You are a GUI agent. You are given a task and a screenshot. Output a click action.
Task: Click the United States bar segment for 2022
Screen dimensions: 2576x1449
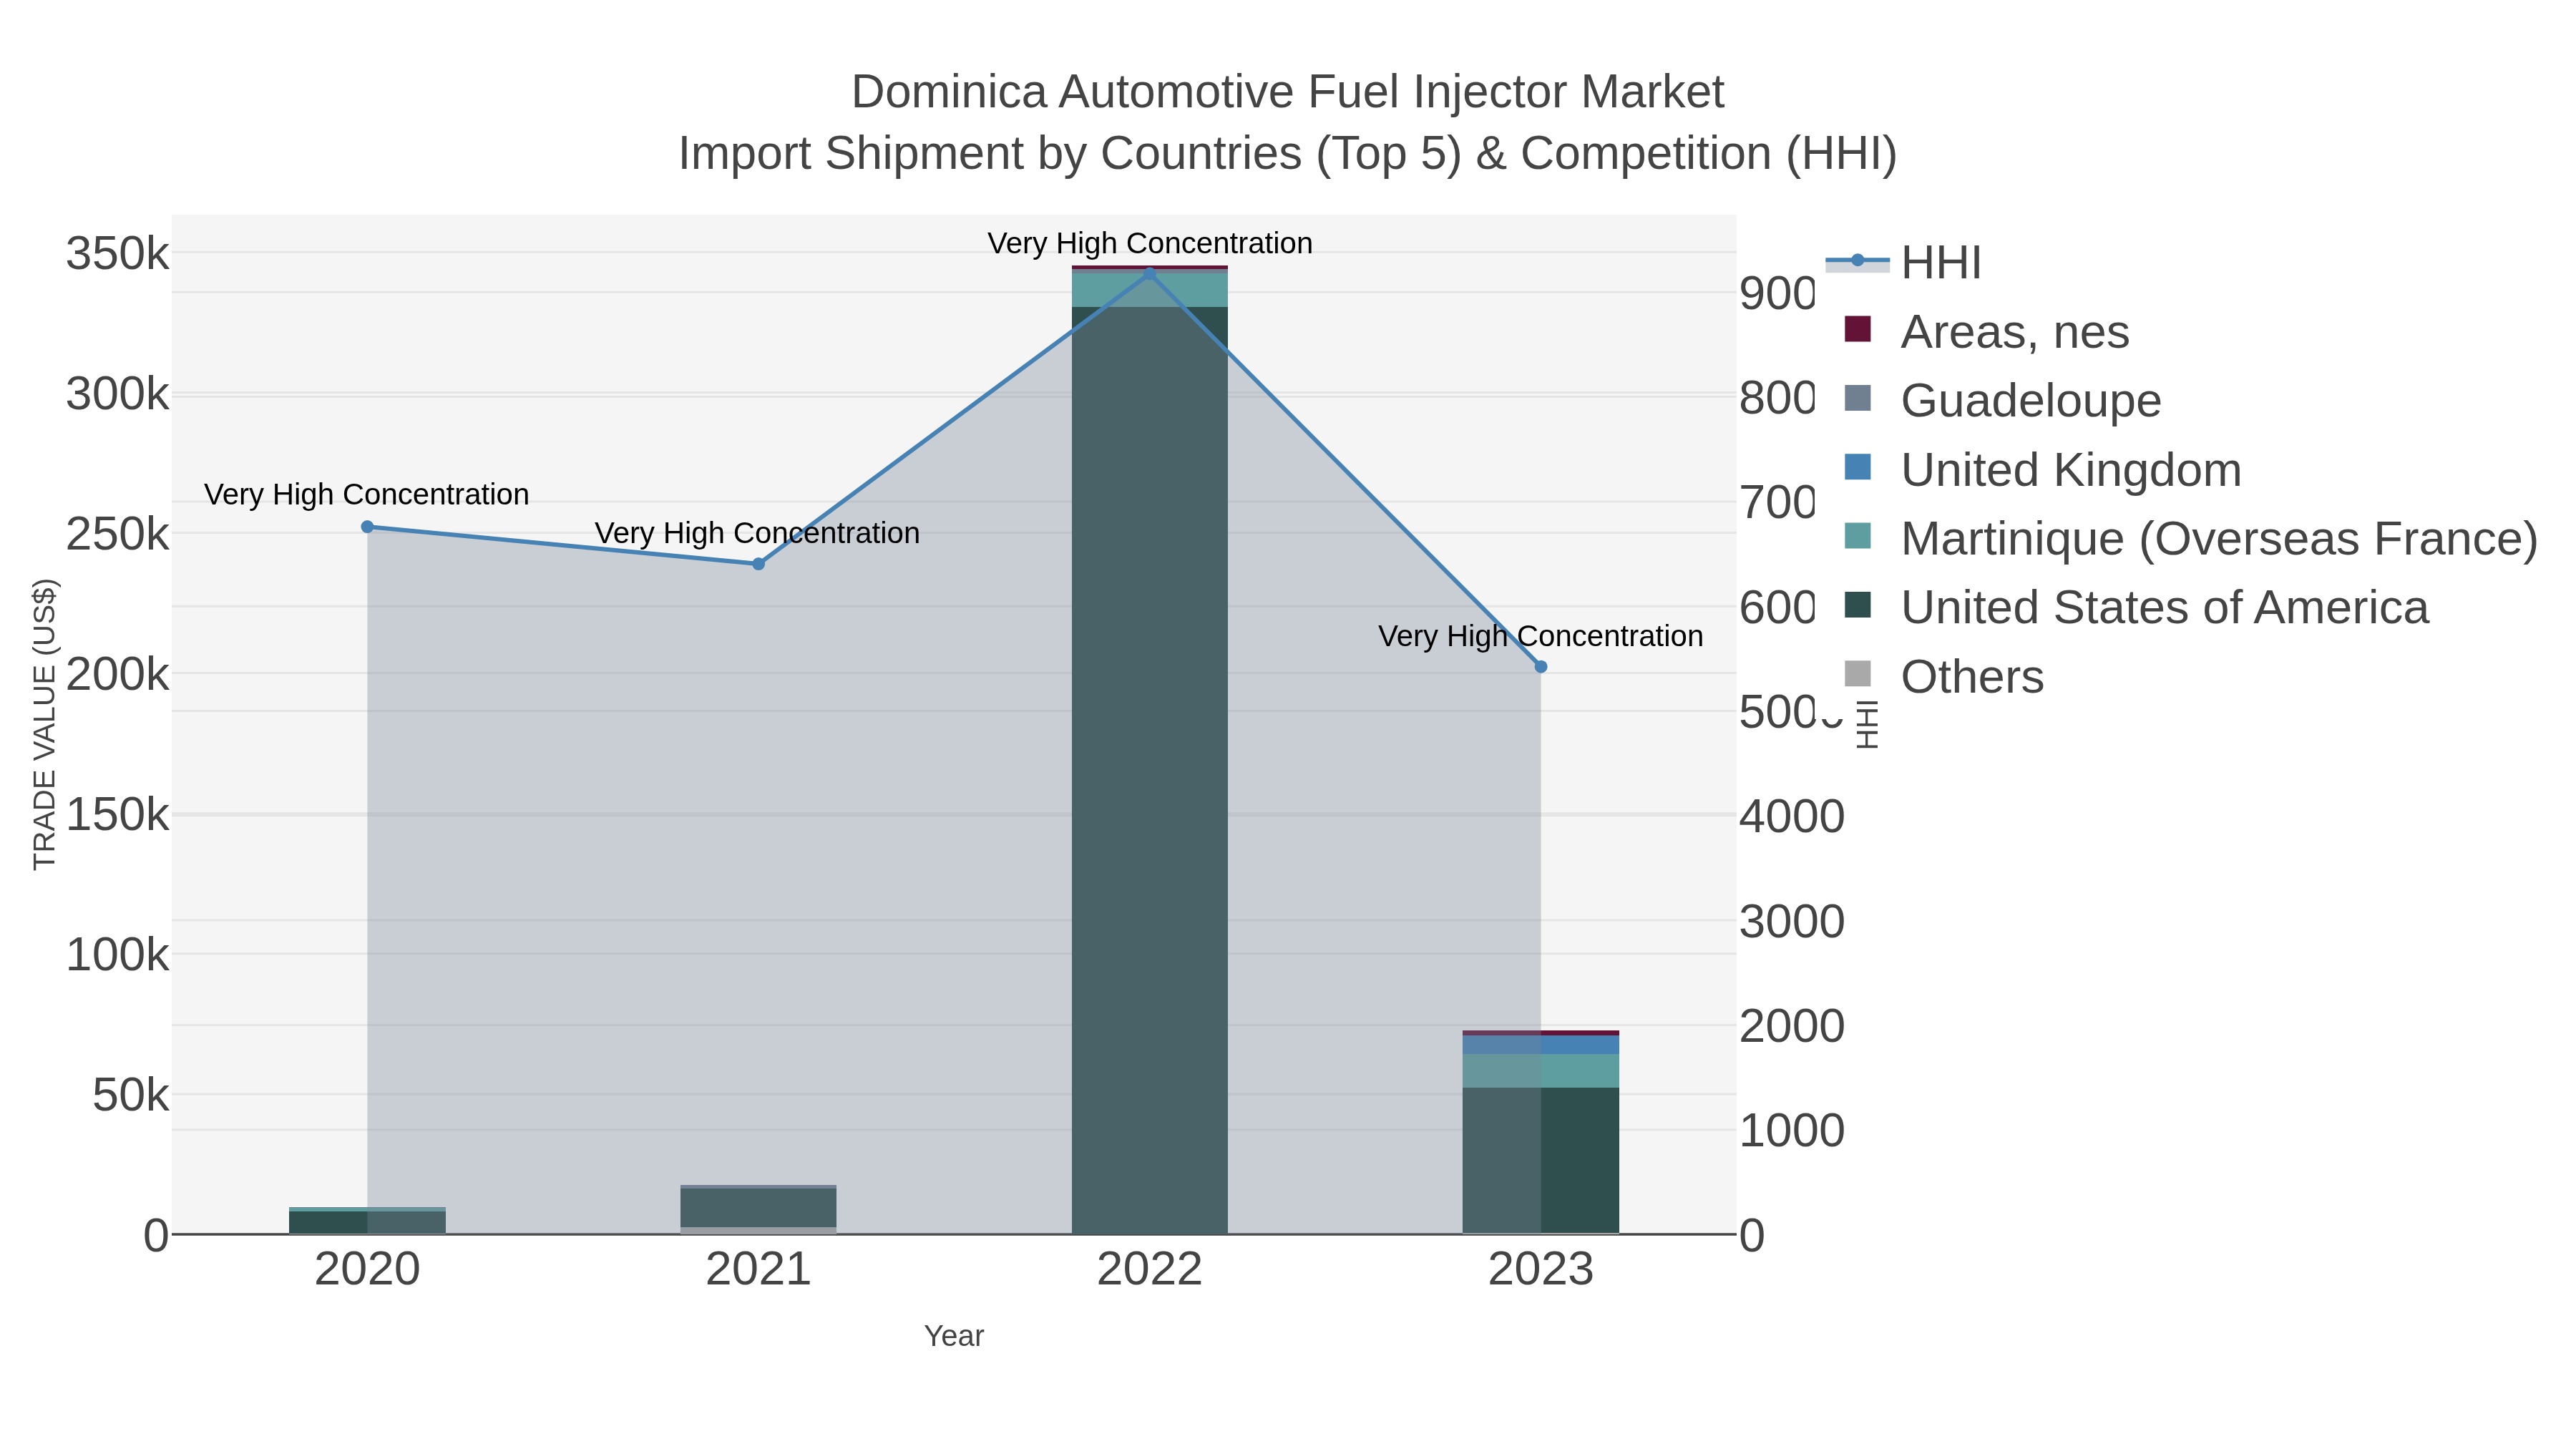(1149, 770)
